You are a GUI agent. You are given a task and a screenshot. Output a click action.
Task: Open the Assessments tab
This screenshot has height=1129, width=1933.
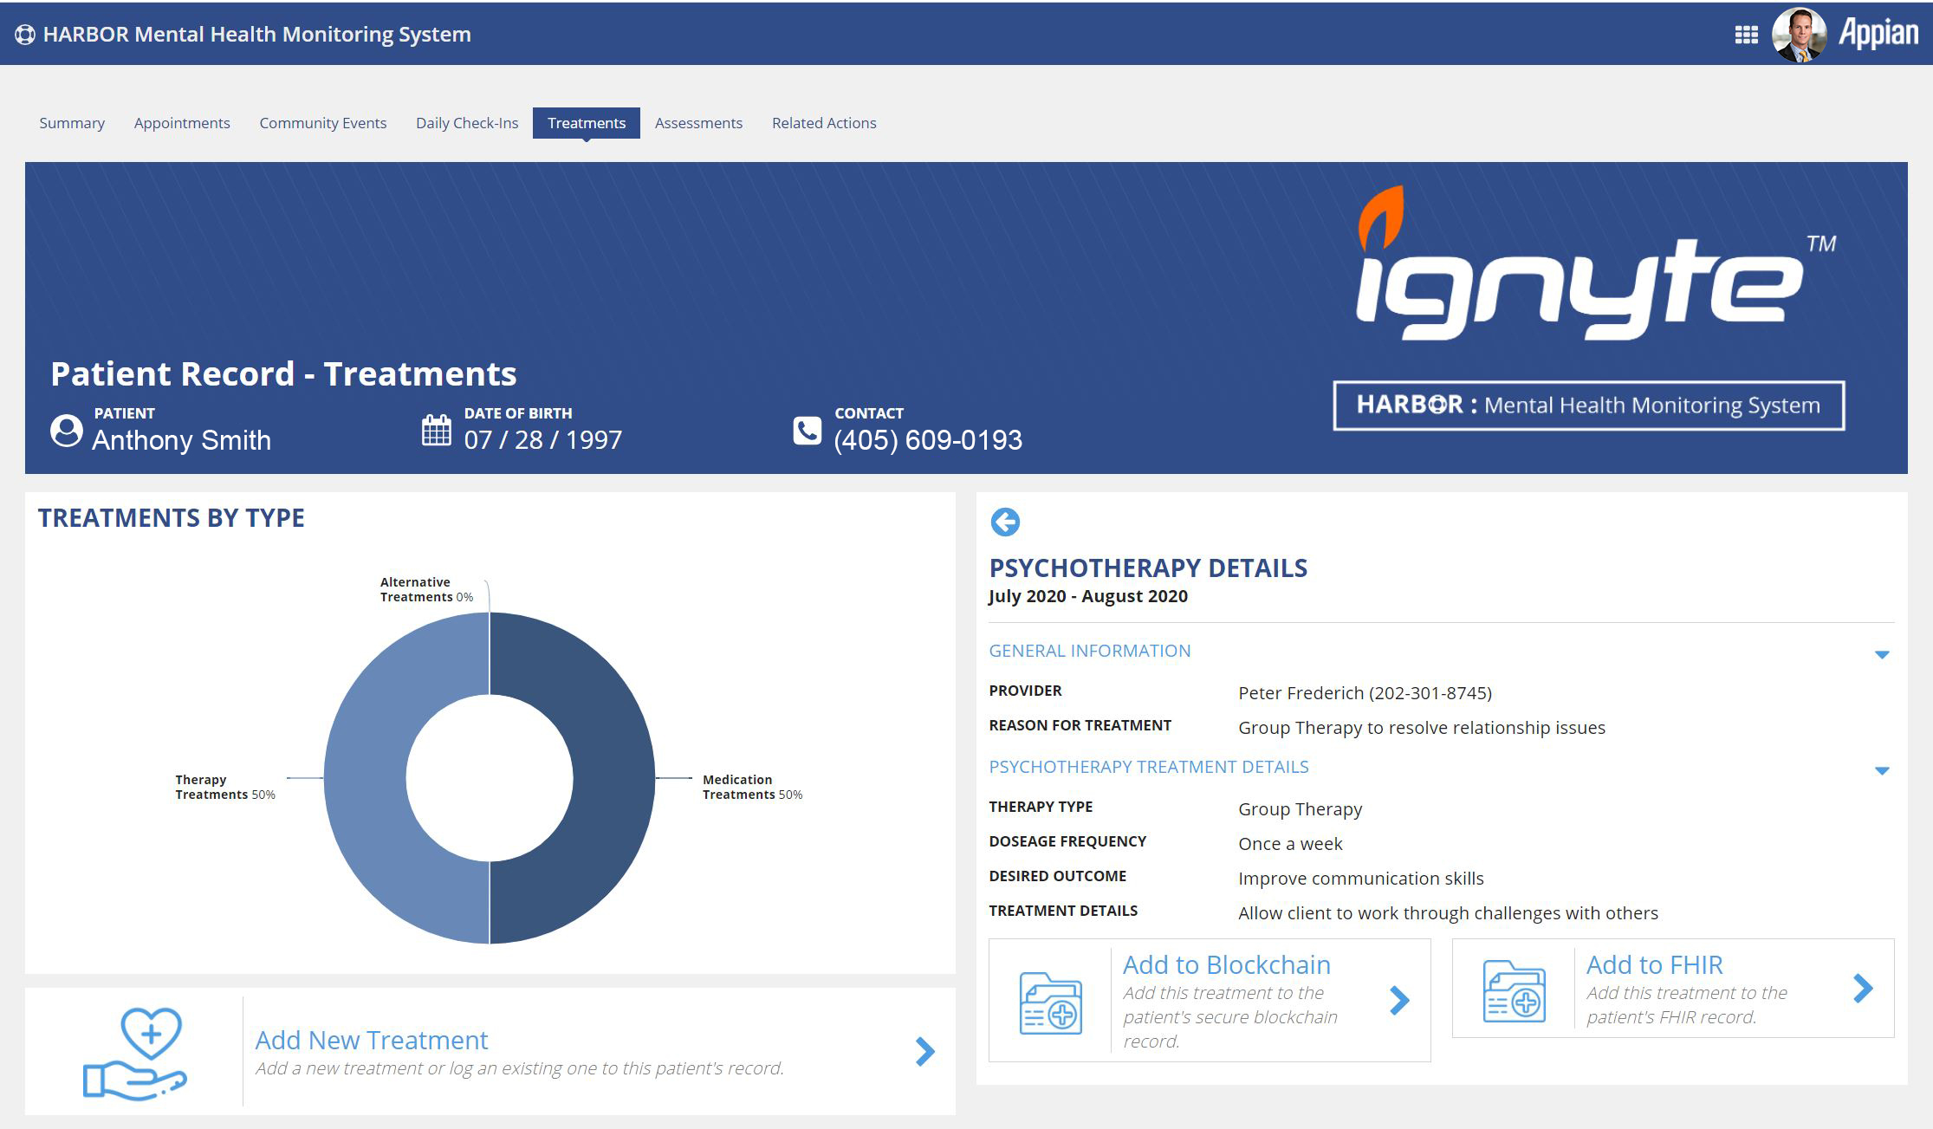698,123
